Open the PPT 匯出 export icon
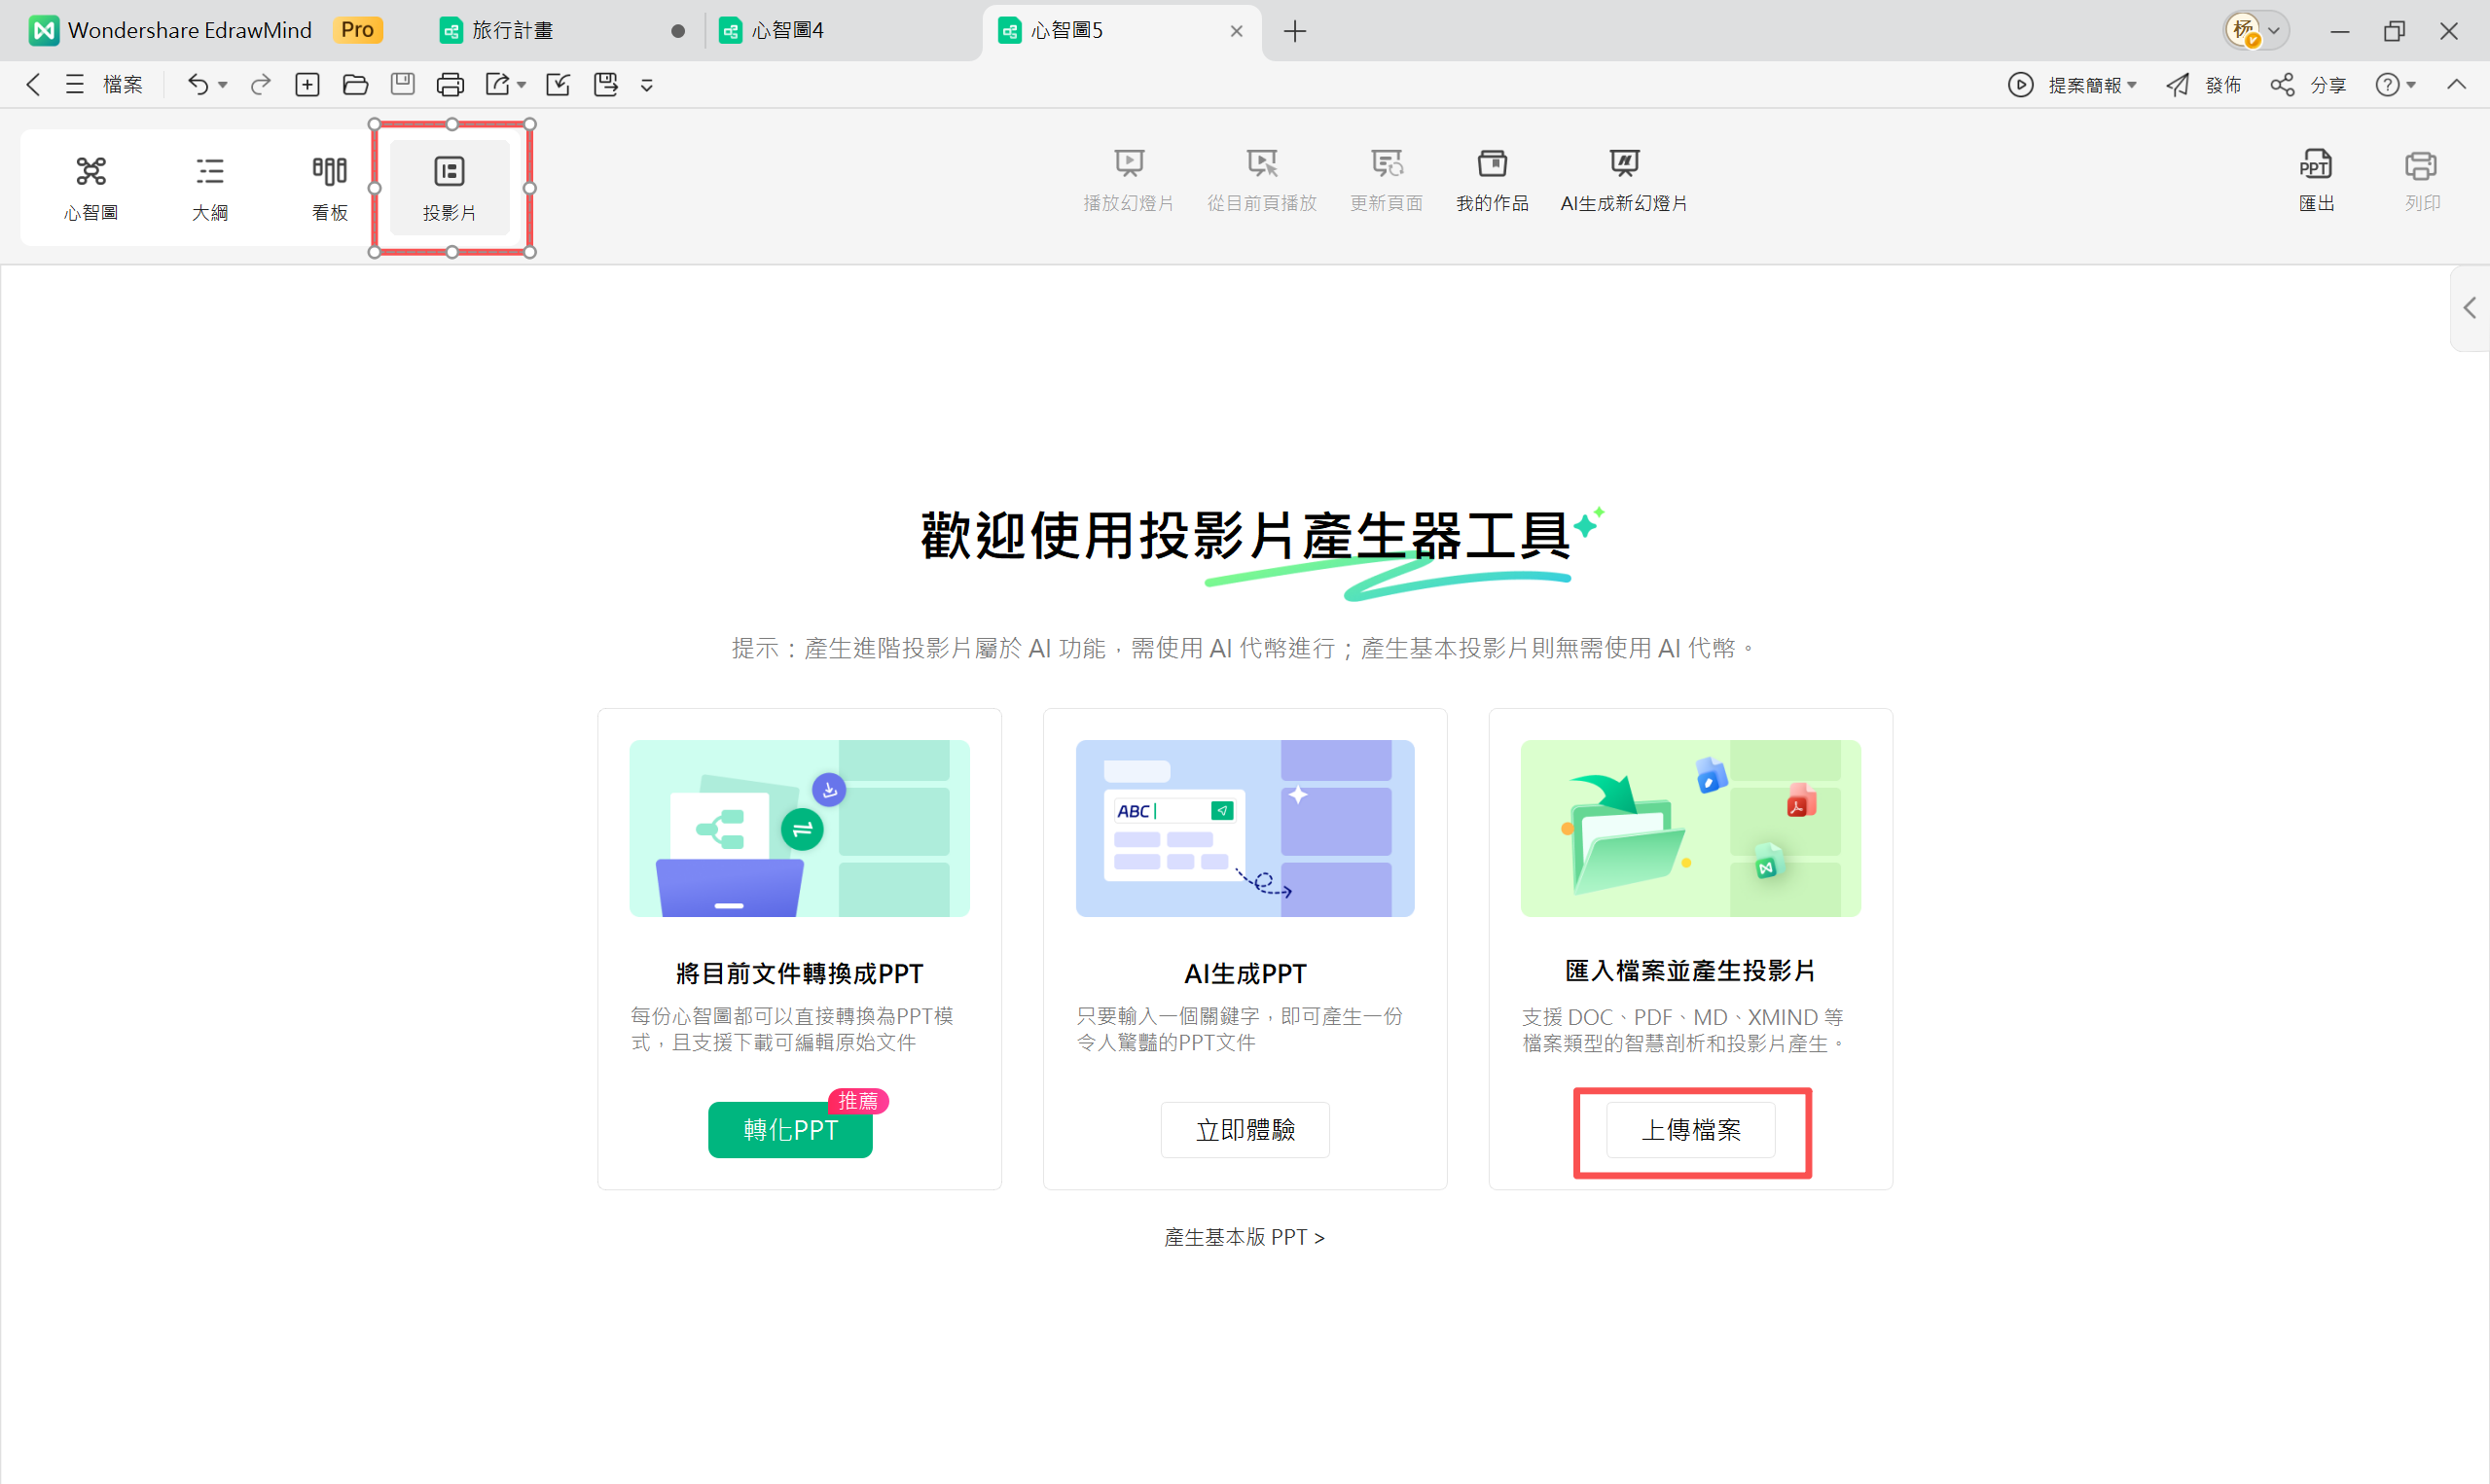 point(2318,178)
